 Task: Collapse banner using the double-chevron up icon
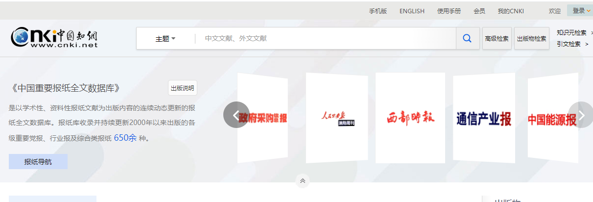pyautogui.click(x=303, y=181)
